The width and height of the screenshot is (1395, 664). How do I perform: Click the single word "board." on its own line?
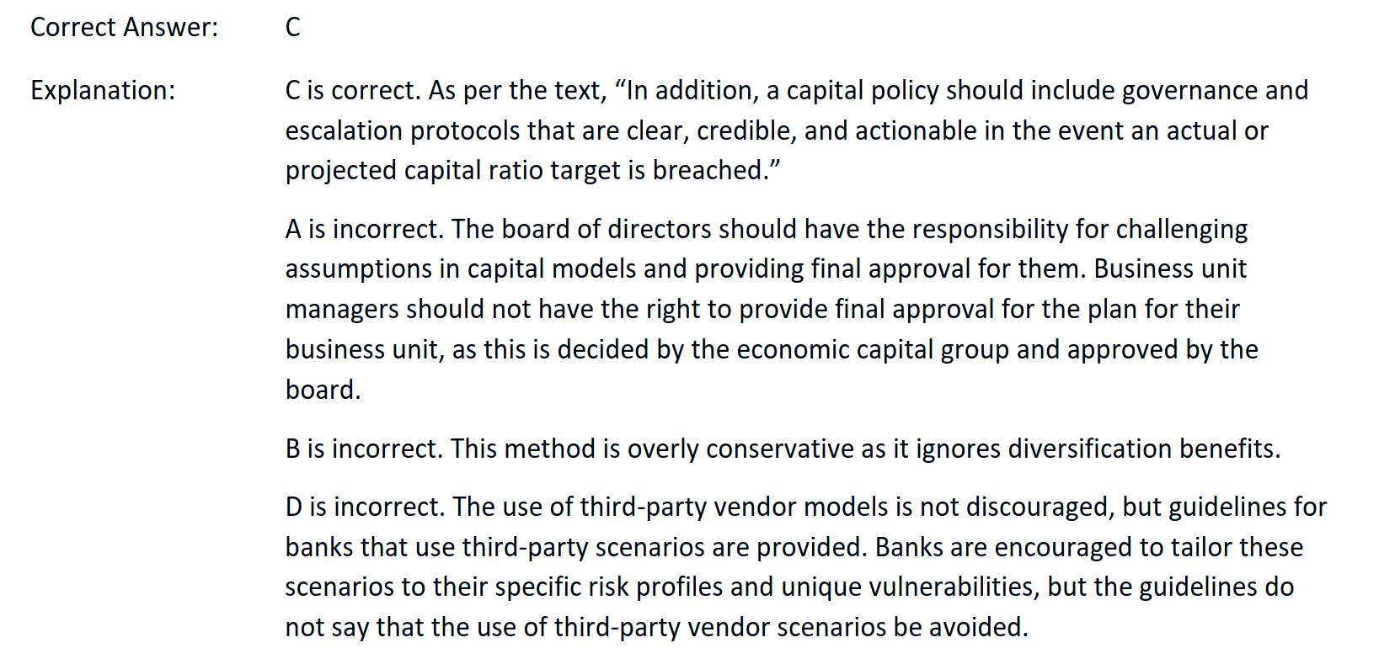click(x=323, y=390)
